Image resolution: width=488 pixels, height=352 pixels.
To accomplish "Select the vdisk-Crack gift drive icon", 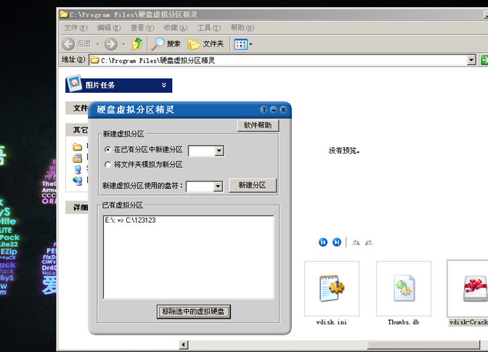I will tap(475, 289).
